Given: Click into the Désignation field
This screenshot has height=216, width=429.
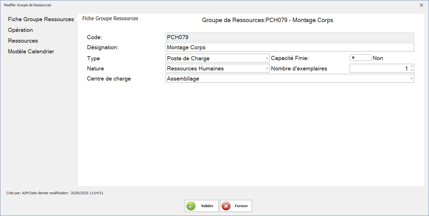Looking at the screenshot, I should [290, 47].
